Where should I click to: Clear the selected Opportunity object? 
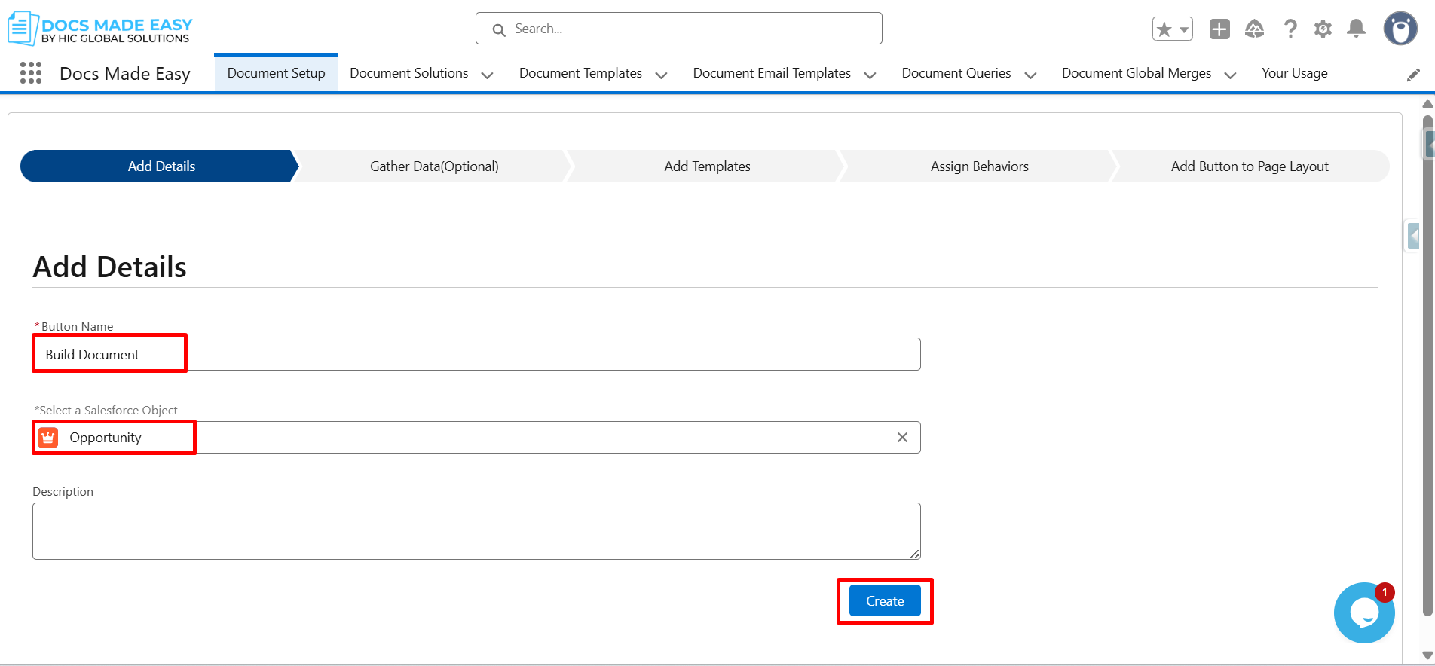coord(902,438)
